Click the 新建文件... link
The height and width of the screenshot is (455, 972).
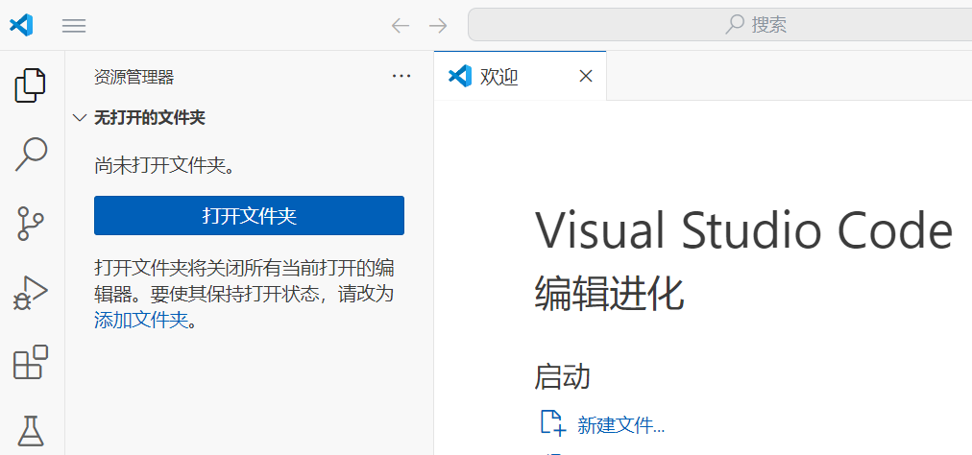click(621, 425)
